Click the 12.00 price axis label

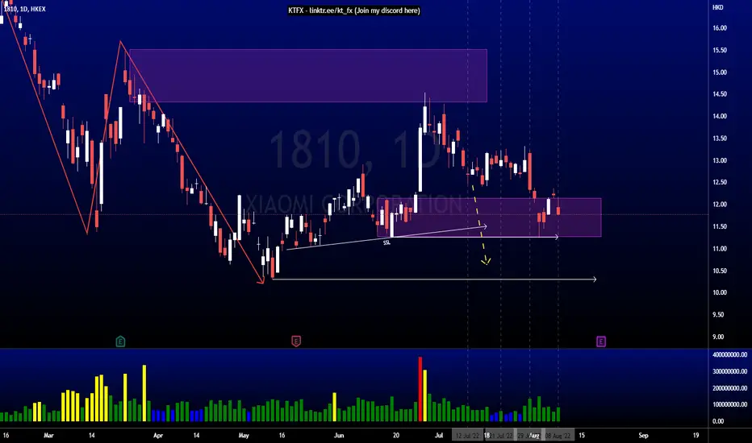[720, 205]
